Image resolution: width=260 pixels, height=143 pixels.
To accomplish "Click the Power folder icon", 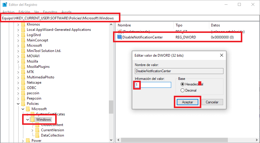I will (28, 141).
